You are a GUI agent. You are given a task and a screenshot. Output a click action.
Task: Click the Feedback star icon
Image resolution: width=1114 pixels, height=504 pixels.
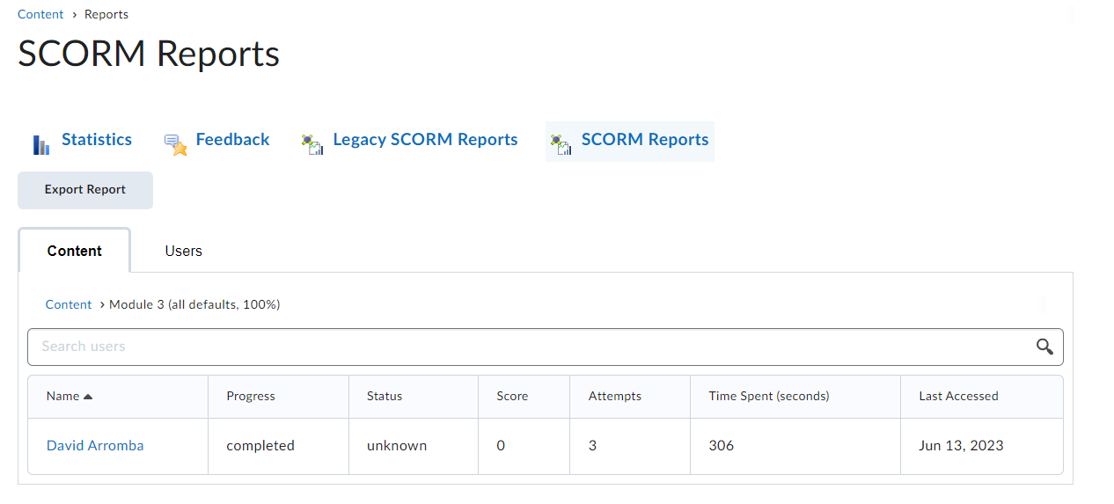click(x=176, y=144)
